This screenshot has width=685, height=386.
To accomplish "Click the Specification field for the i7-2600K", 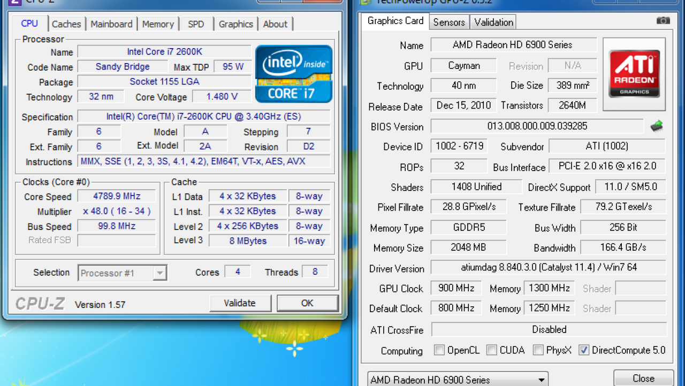I will coord(204,117).
